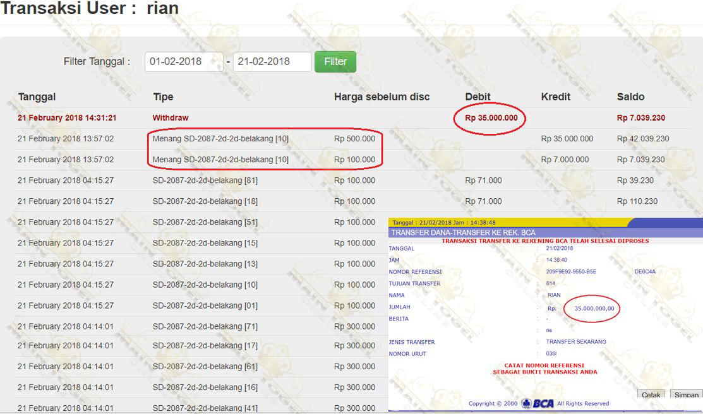The width and height of the screenshot is (703, 414).
Task: Click the green Filter button
Action: (335, 62)
